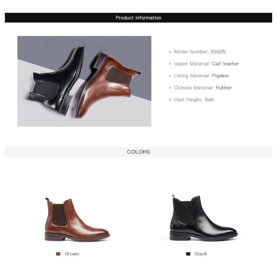Click the brown color swatch square
Image resolution: width=277 pixels, height=277 pixels.
(x=58, y=254)
